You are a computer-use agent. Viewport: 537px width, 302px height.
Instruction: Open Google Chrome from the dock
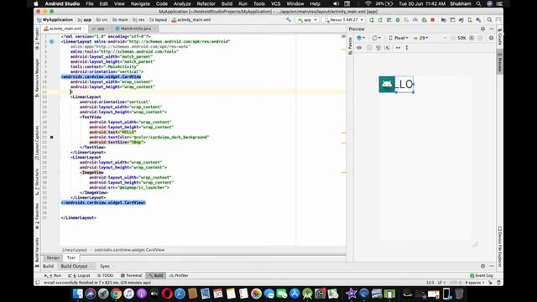[x=116, y=294]
